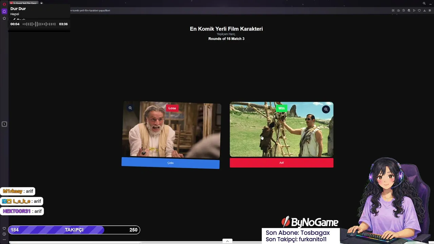Vote for Arif with red button
The image size is (434, 244).
tap(281, 163)
